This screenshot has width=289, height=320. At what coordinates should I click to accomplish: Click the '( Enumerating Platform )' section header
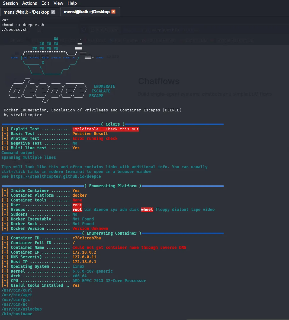(113, 186)
